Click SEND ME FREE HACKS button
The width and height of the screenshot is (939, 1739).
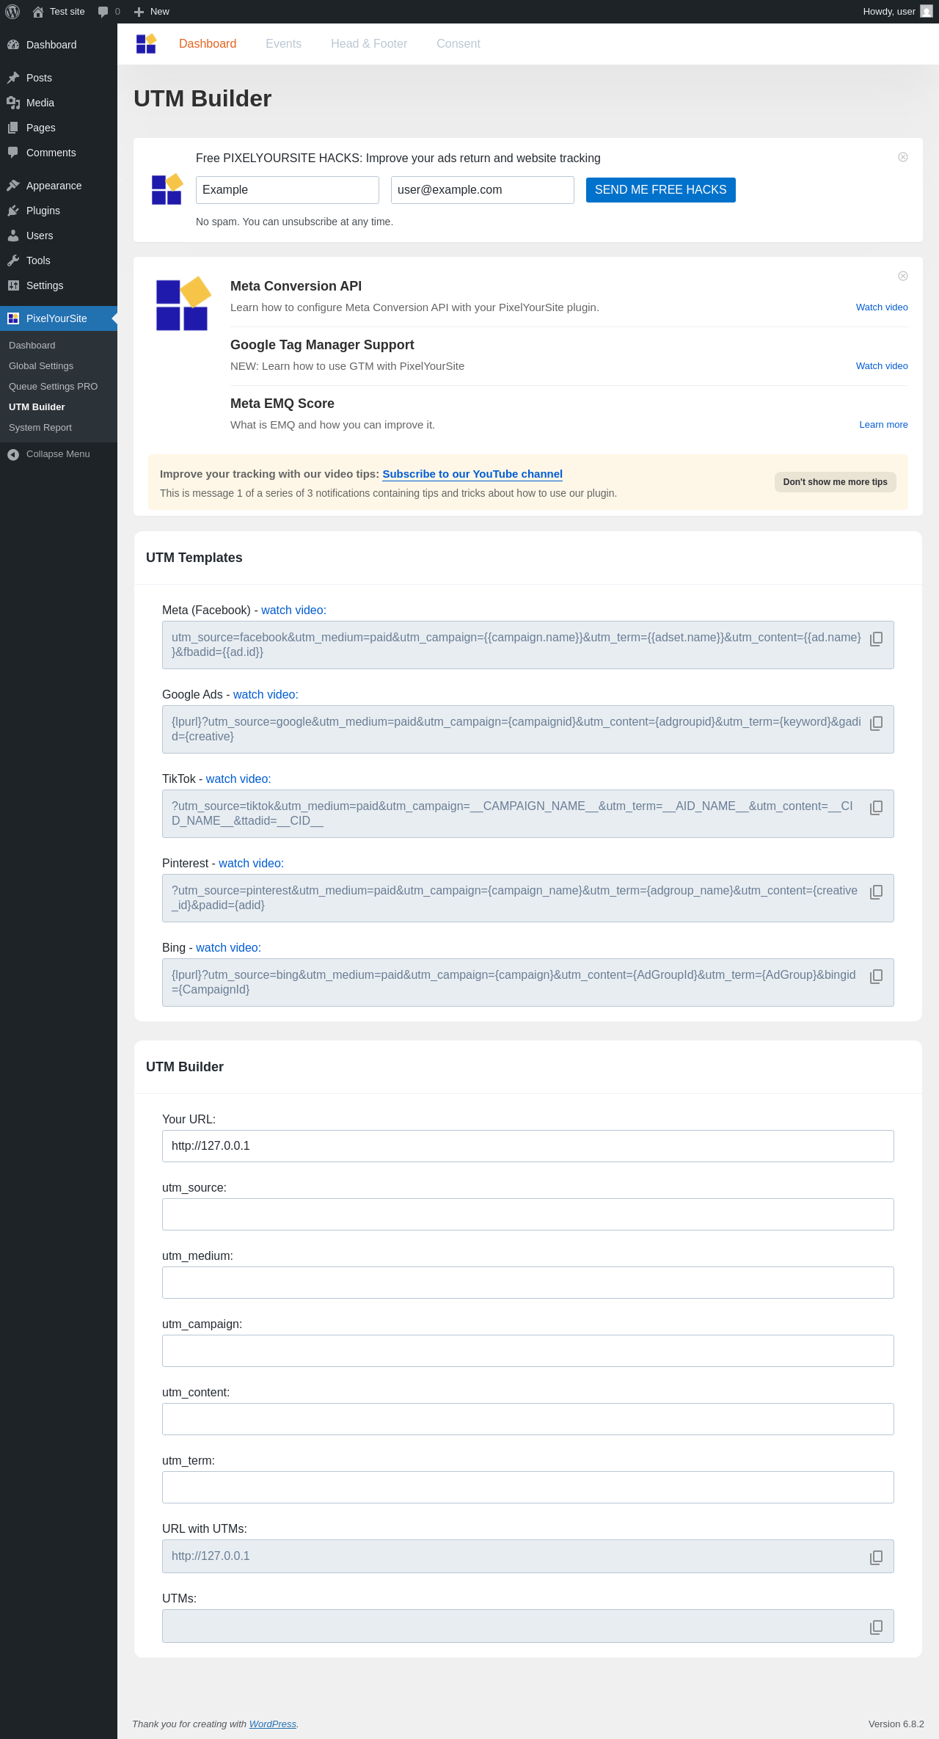pyautogui.click(x=661, y=190)
